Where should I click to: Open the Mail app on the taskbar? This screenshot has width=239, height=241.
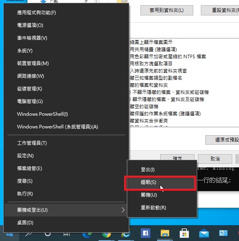[204, 233]
